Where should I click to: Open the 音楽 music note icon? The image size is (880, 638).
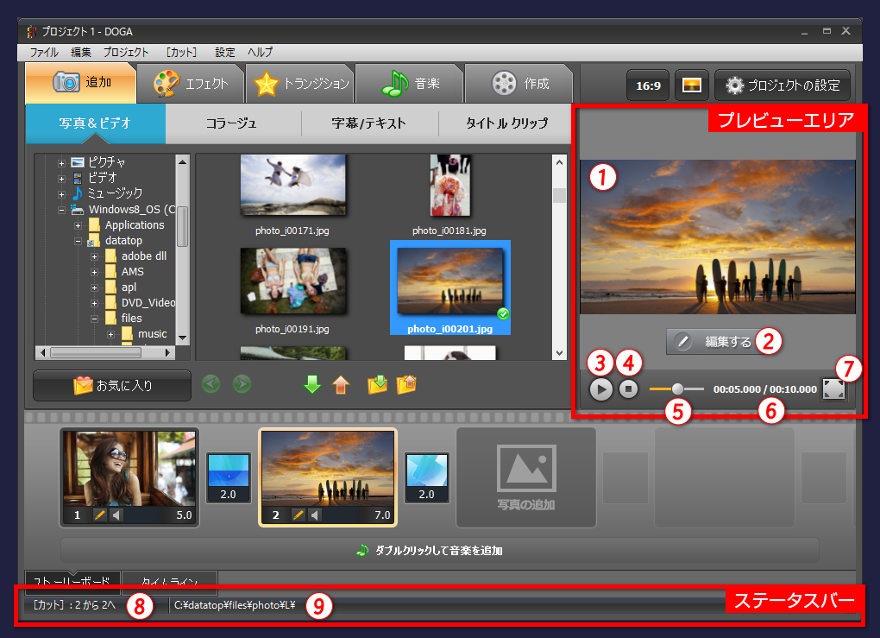[395, 84]
